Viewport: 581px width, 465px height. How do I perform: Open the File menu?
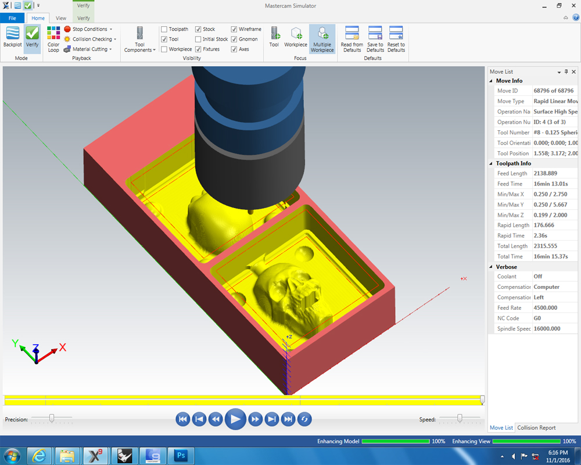point(12,18)
